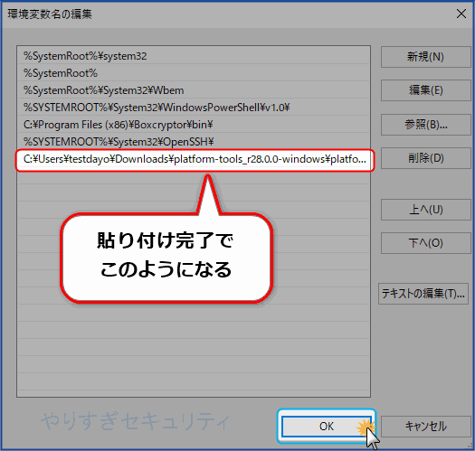Select the WindowsPowerShell\v1.0 path entry
The width and height of the screenshot is (475, 451).
194,108
